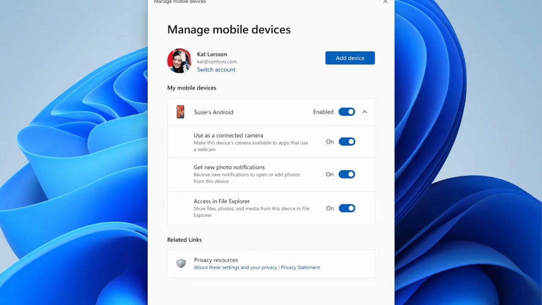The image size is (542, 305).
Task: Click Kat Larsson's profile picture
Action: (x=179, y=61)
